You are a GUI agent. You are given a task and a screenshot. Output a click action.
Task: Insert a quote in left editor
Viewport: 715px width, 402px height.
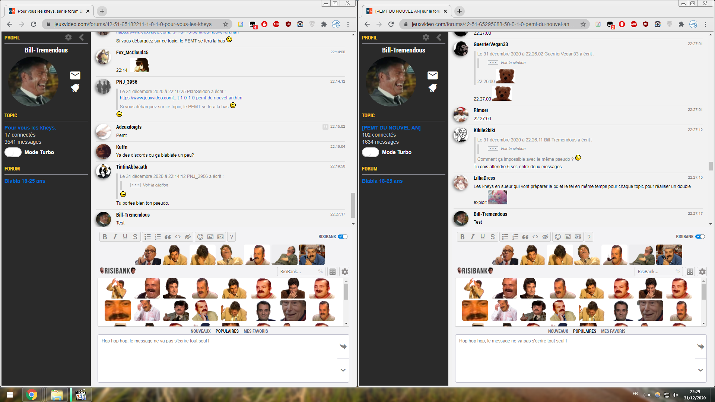point(168,237)
